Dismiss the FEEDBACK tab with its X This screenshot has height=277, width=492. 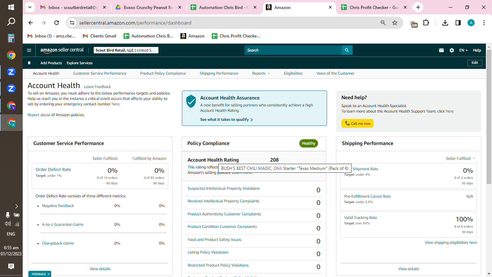click(49, 274)
